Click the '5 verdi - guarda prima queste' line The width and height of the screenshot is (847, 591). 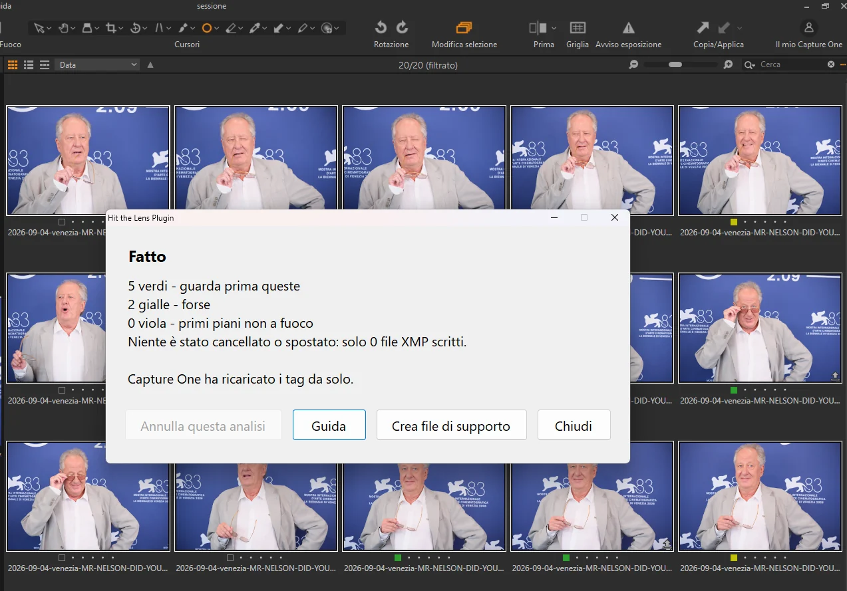coord(214,287)
